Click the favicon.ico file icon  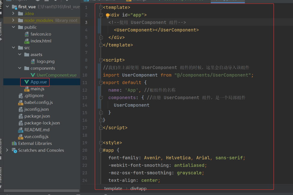[27, 34]
